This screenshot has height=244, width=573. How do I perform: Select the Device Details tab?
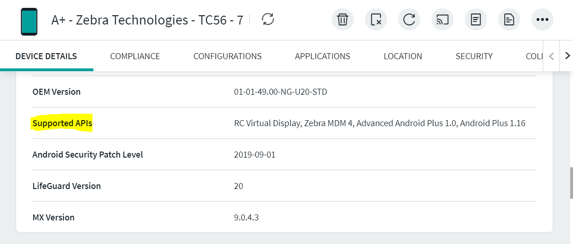[46, 56]
